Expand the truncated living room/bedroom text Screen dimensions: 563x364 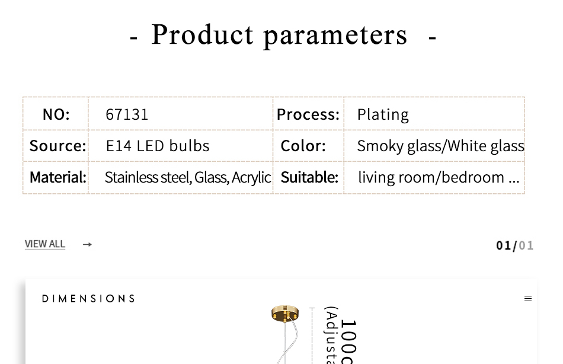[x=439, y=177]
